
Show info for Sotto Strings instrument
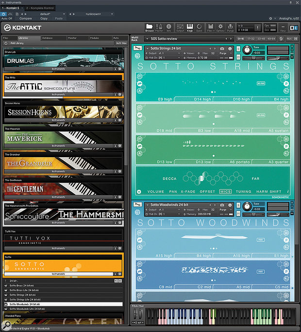230,49
